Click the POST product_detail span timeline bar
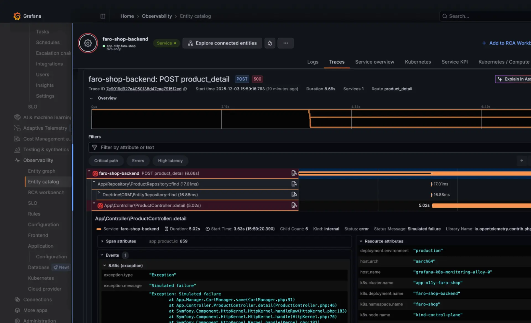Screen dimensions: 531x323 (415, 173)
